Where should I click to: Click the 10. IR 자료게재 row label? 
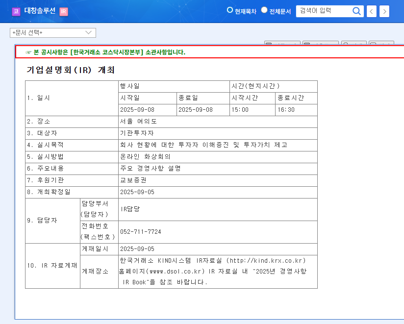(x=52, y=266)
